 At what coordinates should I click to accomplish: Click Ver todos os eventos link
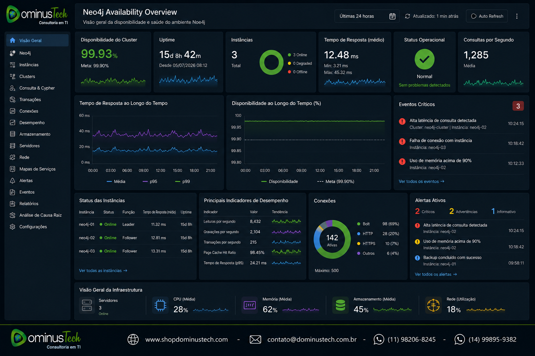coord(421,181)
